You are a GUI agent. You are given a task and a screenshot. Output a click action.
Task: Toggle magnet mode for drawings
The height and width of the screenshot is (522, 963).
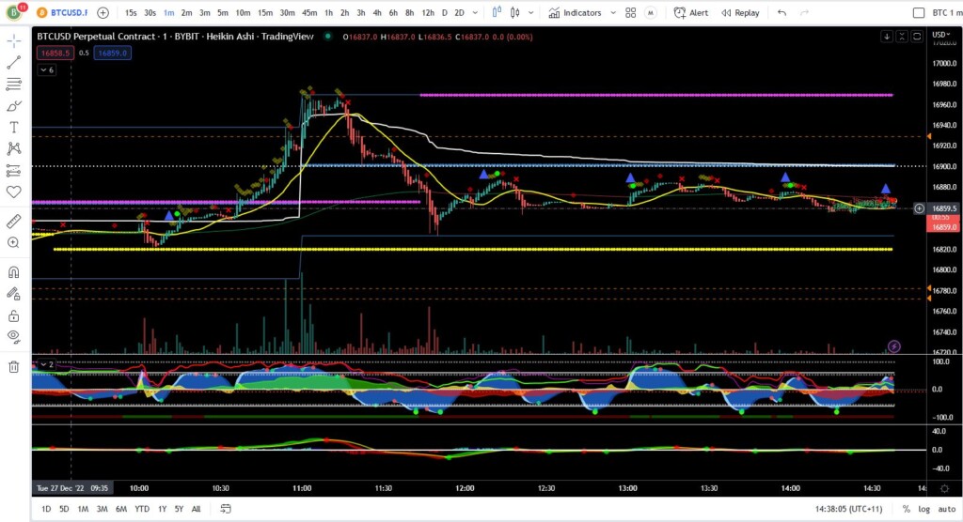click(14, 272)
